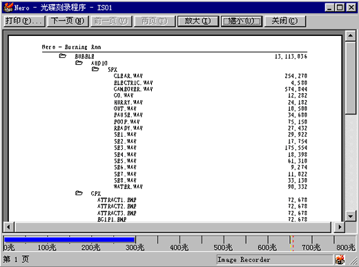The image size is (359, 267).
Task: Click the size value 574,844
Action: click(x=296, y=89)
